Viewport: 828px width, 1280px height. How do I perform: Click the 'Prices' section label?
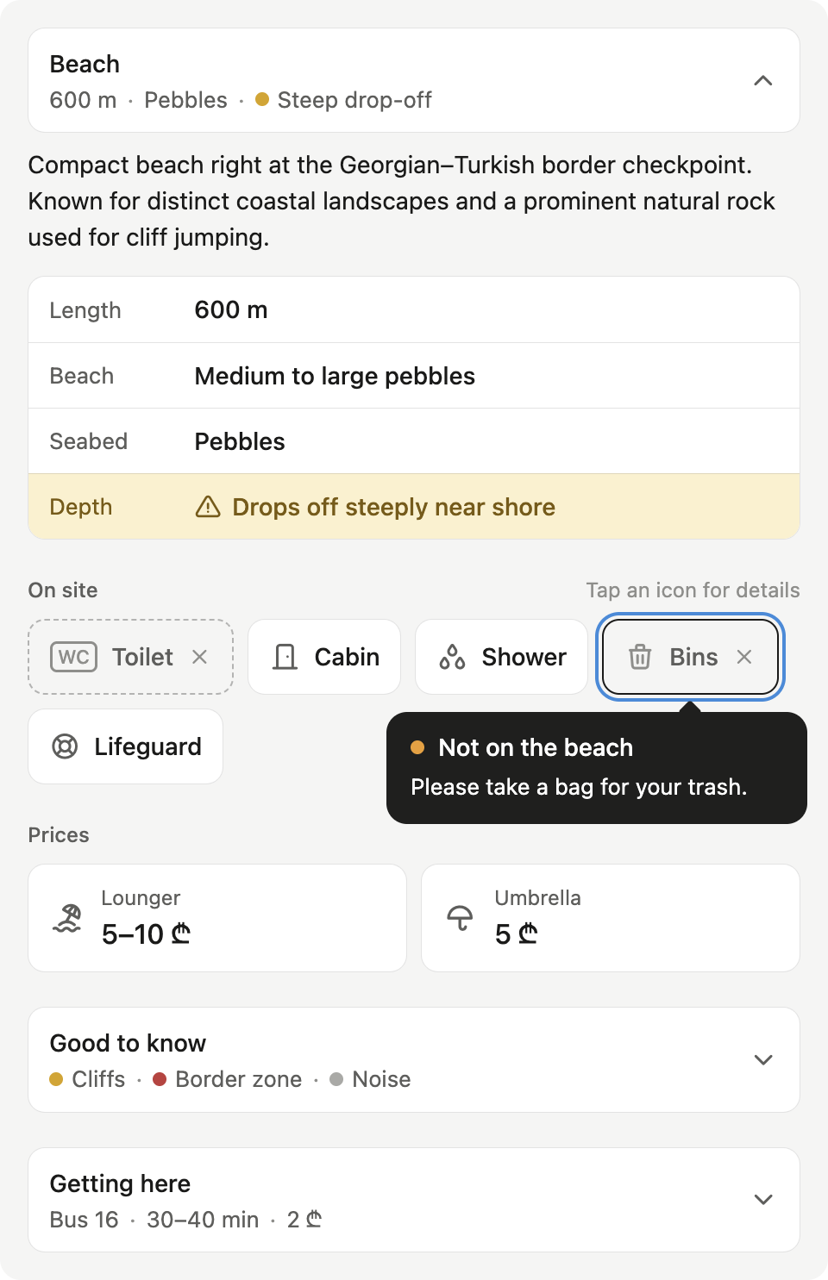(59, 835)
